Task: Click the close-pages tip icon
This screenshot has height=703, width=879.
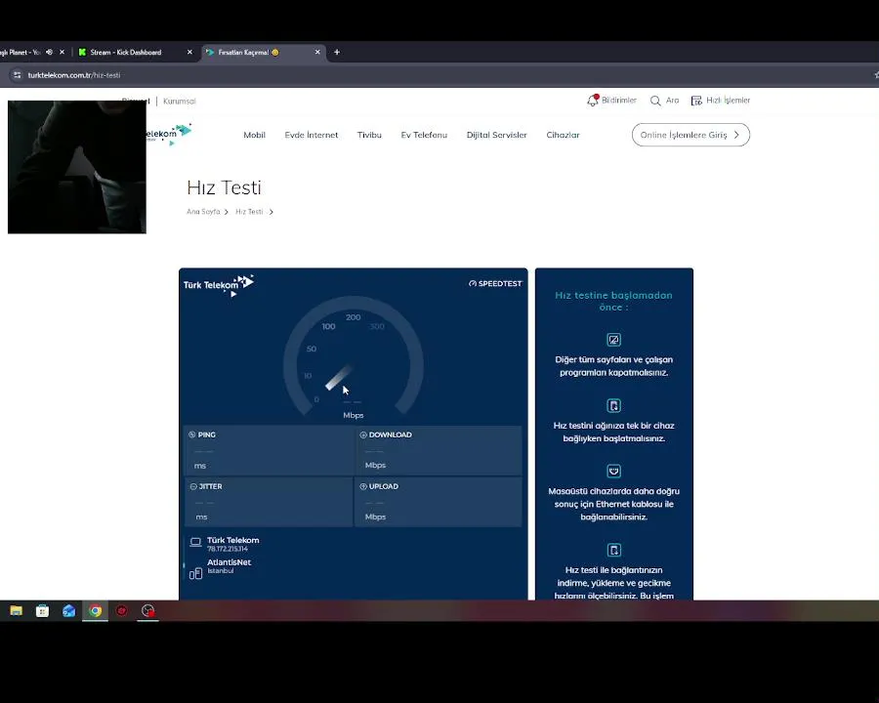Action: tap(614, 340)
